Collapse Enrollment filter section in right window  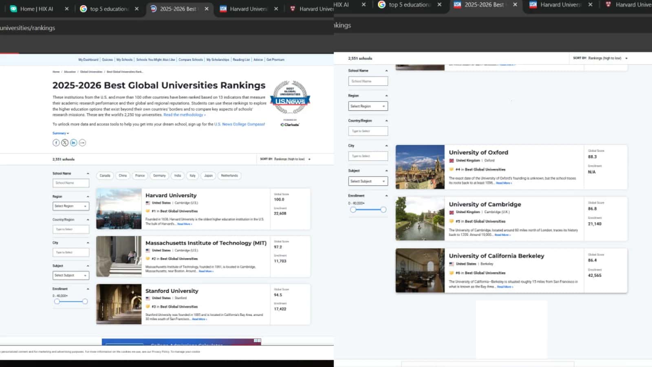386,196
